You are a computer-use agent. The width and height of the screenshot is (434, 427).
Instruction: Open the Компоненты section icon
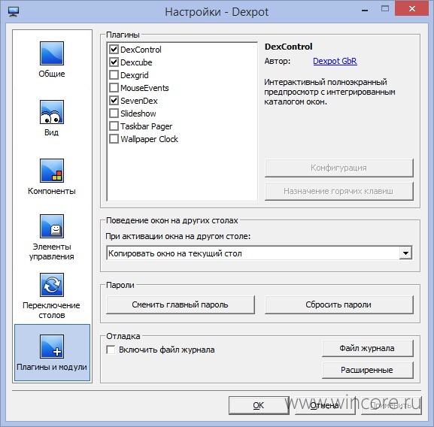[x=52, y=171]
